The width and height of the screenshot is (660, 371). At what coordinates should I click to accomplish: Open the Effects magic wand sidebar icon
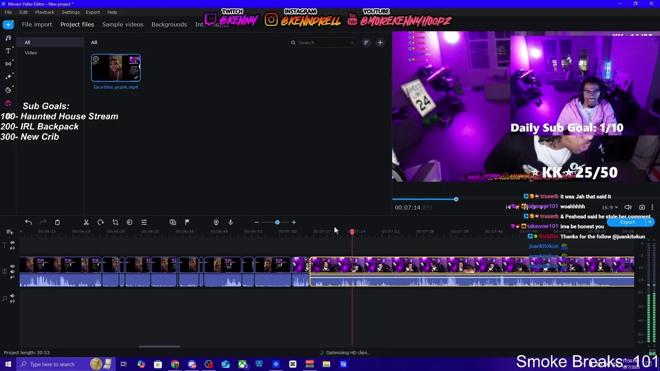[8, 76]
